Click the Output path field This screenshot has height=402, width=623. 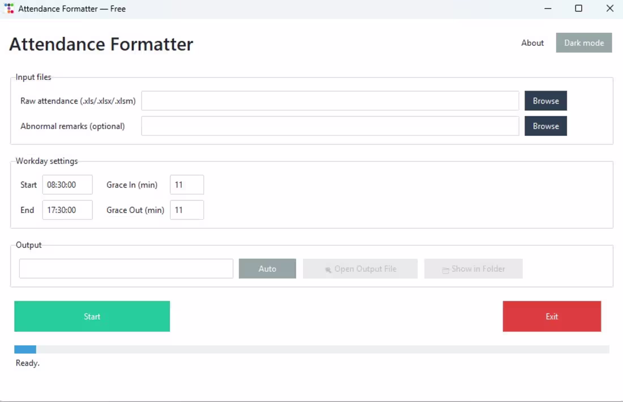pyautogui.click(x=126, y=268)
